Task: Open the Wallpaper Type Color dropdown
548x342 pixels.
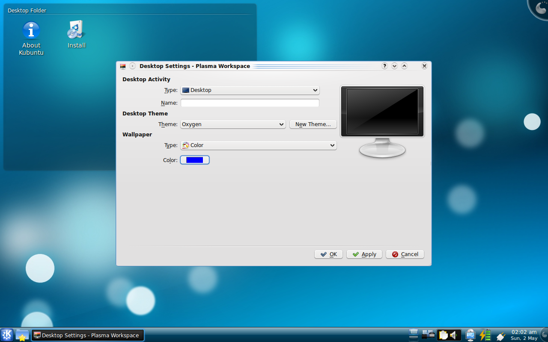Action: pos(259,145)
